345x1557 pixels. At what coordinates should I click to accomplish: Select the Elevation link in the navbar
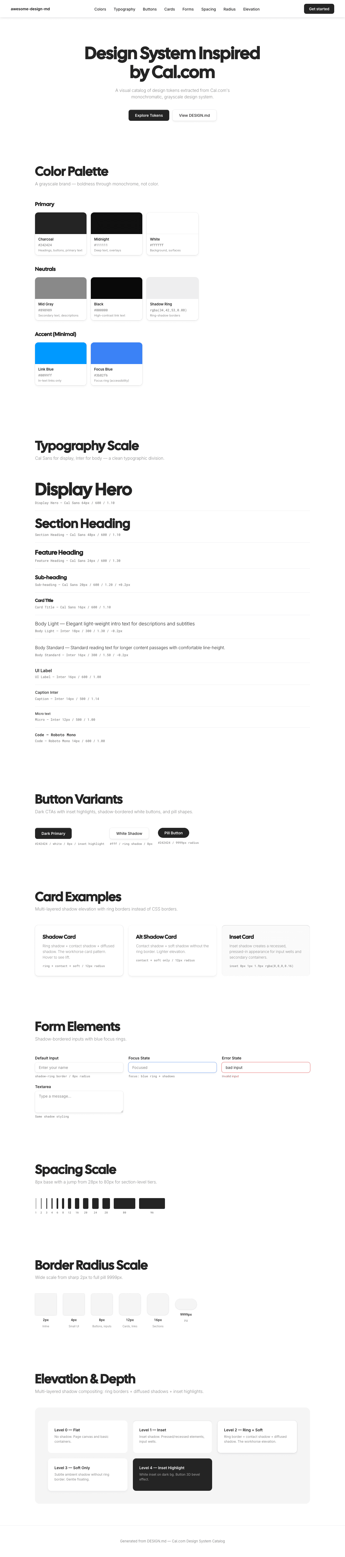[251, 9]
